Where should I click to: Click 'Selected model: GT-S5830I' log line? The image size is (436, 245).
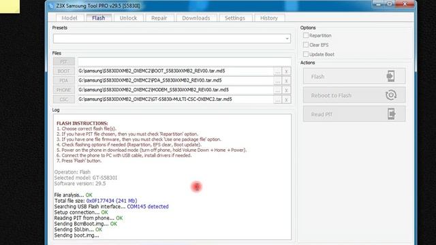coord(86,178)
